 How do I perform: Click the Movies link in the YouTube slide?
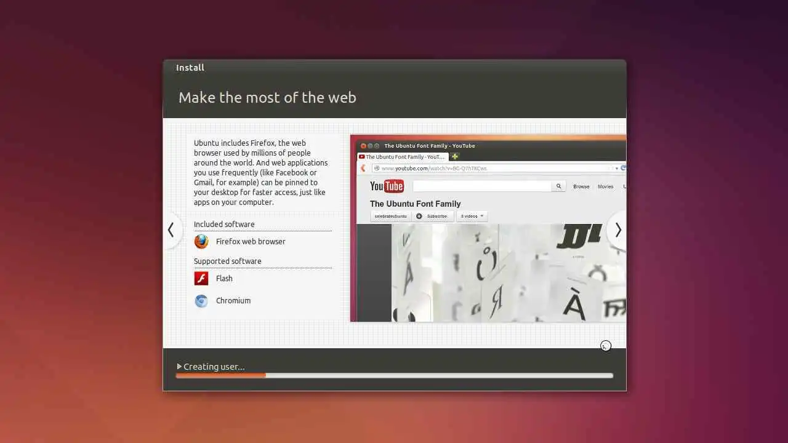(x=605, y=186)
